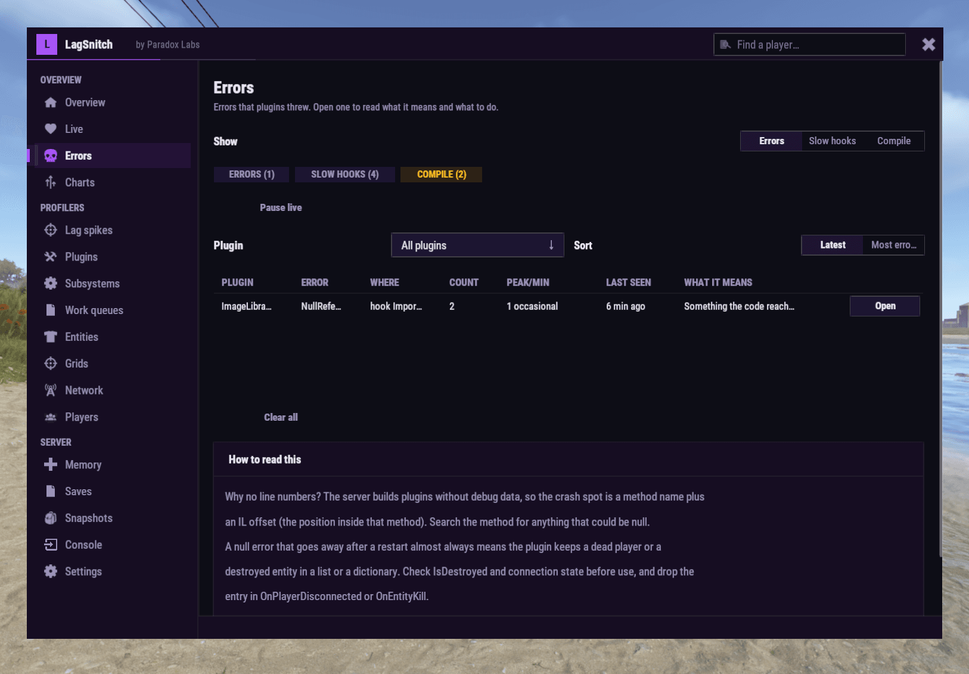
Task: Click the Settings gear icon
Action: pos(51,571)
